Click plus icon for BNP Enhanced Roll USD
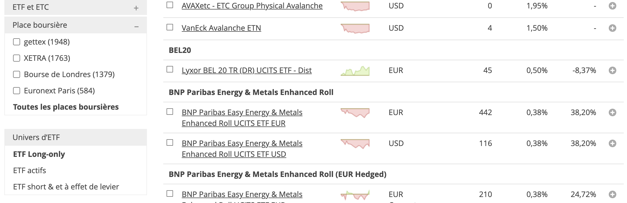The width and height of the screenshot is (627, 203). [x=612, y=143]
